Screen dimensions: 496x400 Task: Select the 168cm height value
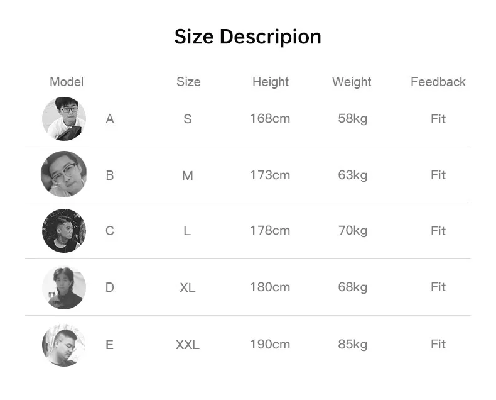(x=270, y=119)
